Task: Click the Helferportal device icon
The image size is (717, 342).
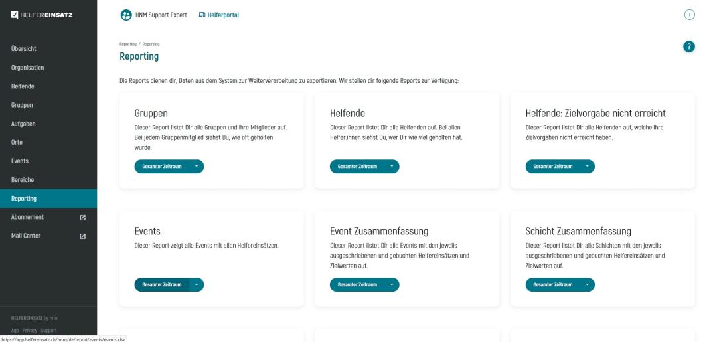Action: [x=202, y=15]
